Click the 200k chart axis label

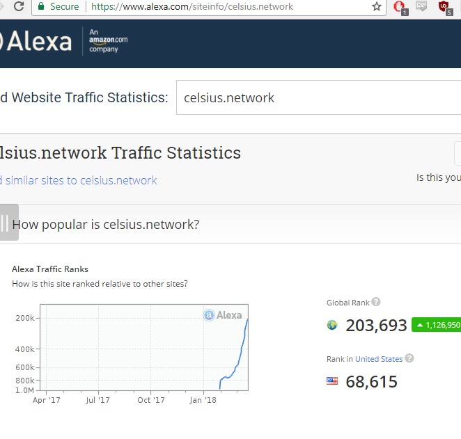(x=25, y=318)
